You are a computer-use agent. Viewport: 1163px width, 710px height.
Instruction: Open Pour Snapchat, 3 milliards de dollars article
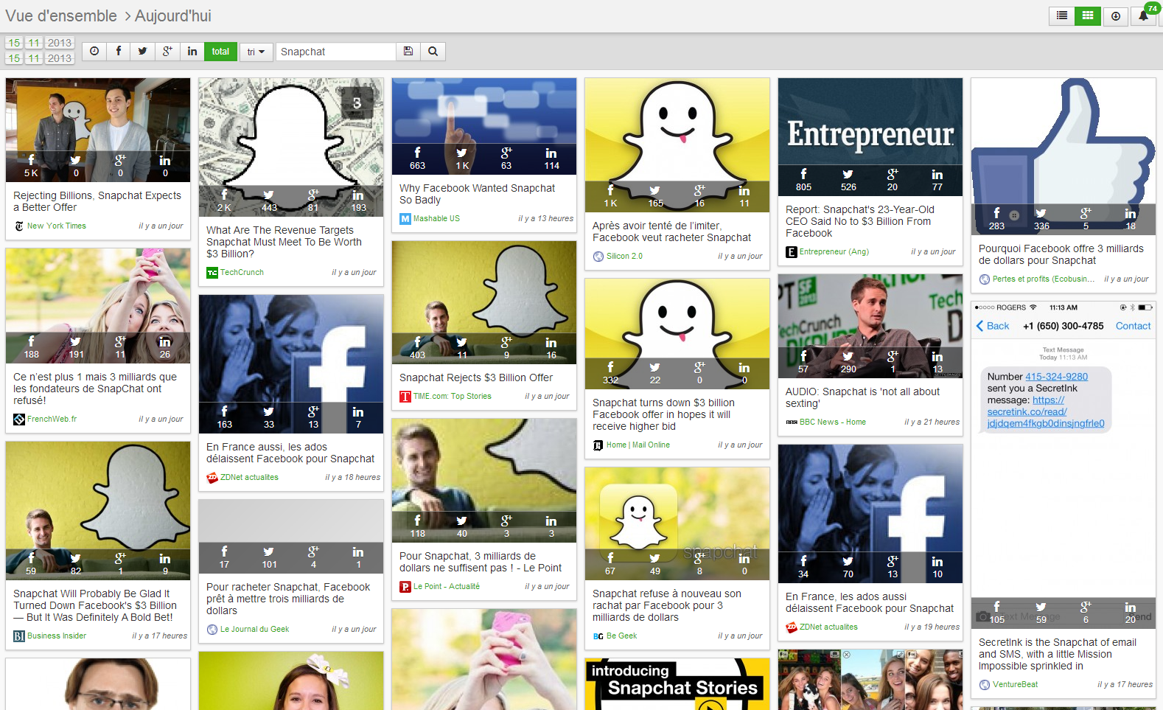(x=481, y=562)
